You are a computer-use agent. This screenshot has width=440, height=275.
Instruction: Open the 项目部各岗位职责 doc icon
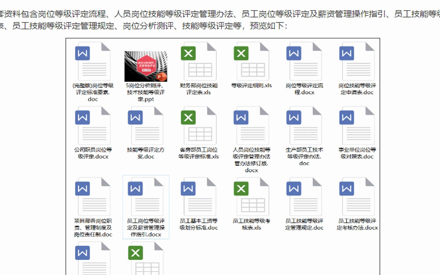[93, 197]
